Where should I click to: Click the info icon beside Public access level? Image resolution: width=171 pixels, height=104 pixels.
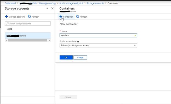click(x=78, y=42)
